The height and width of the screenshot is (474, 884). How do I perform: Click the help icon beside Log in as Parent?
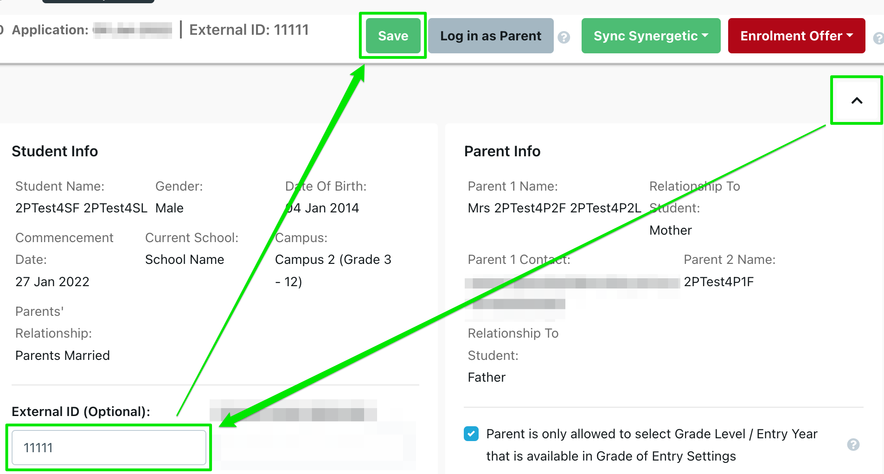564,38
